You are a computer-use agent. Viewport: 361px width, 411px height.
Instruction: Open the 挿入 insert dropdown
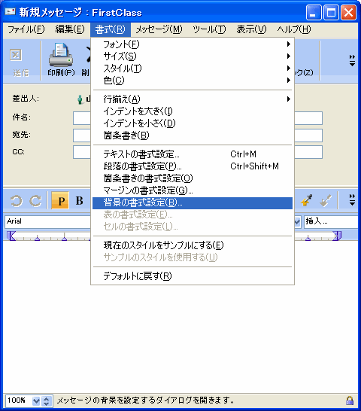(x=331, y=221)
